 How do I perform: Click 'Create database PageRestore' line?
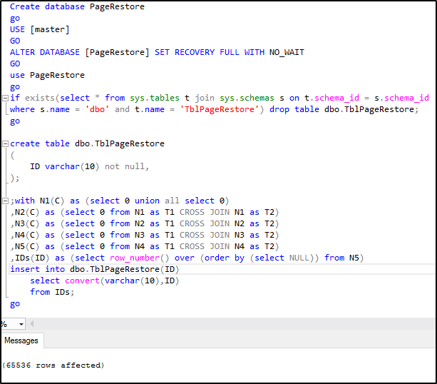(x=77, y=6)
